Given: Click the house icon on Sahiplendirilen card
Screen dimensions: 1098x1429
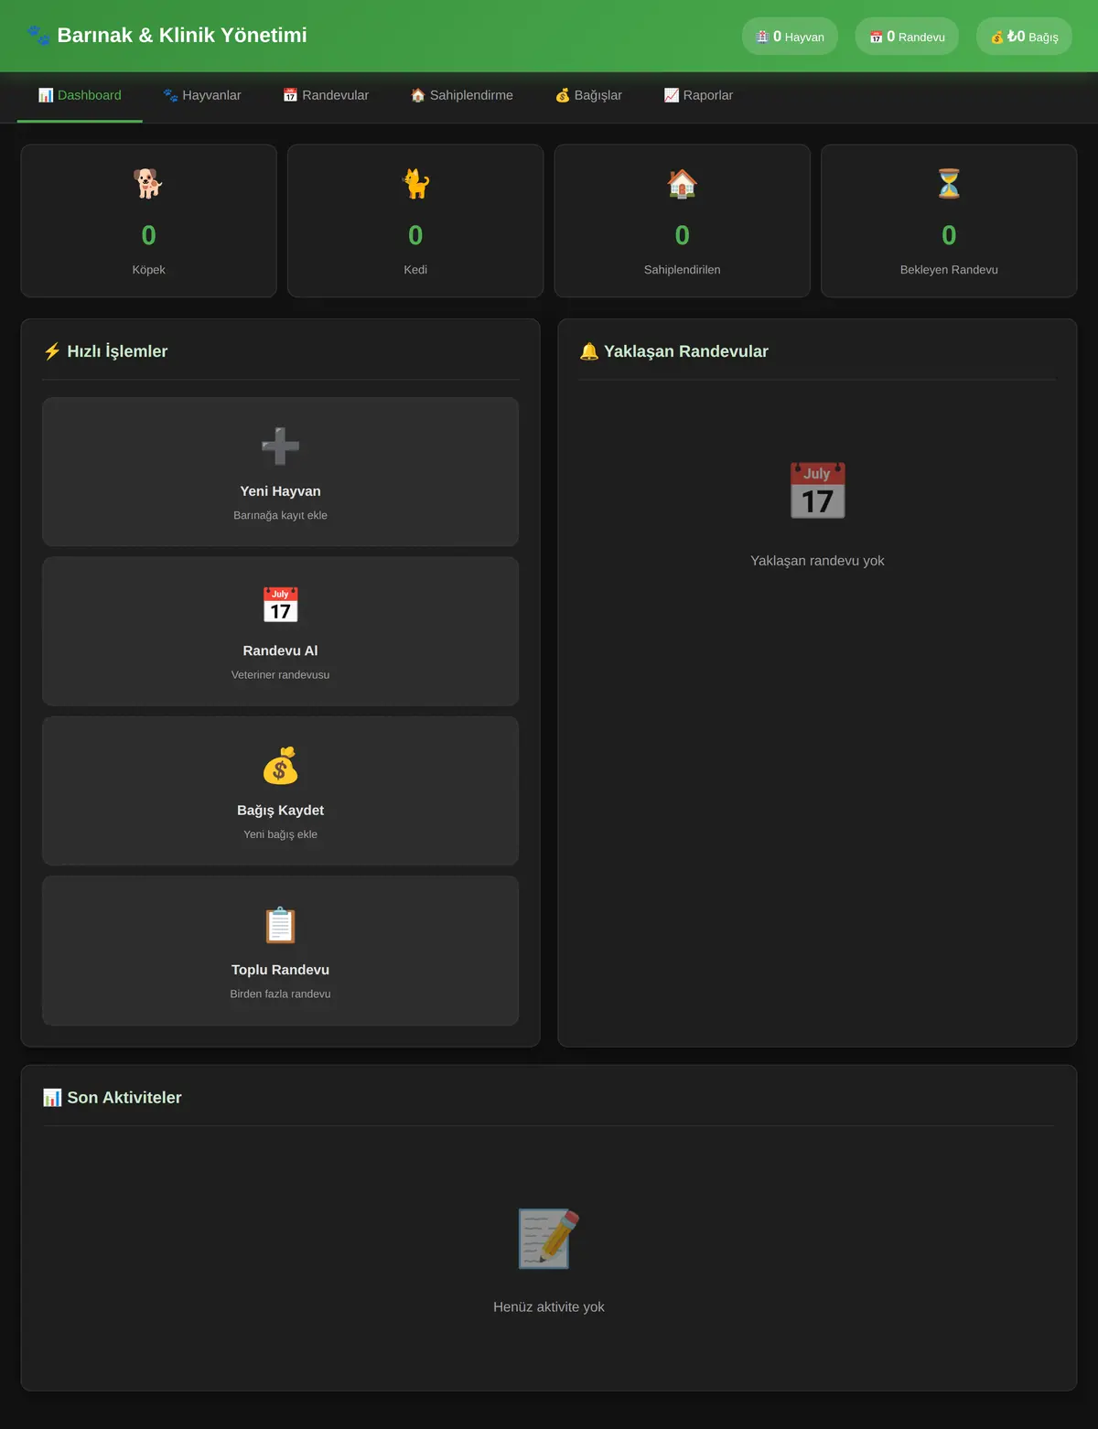Looking at the screenshot, I should pos(683,183).
